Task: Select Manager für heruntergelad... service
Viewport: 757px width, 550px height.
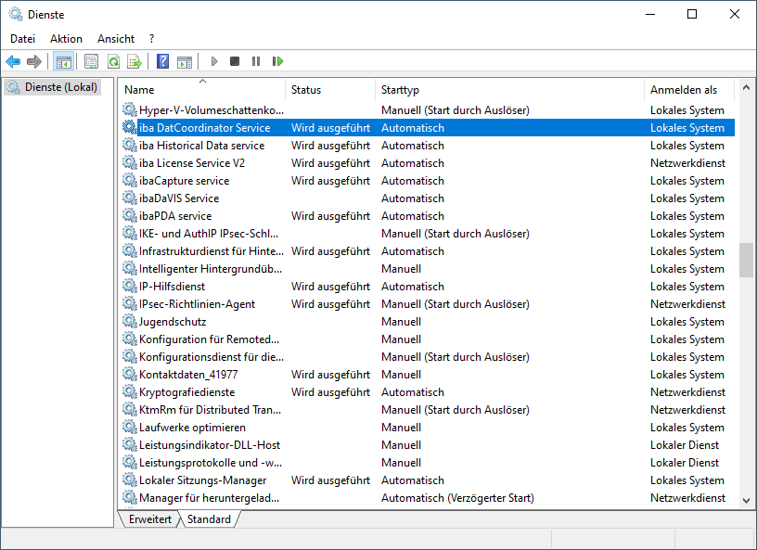Action: tap(428, 498)
